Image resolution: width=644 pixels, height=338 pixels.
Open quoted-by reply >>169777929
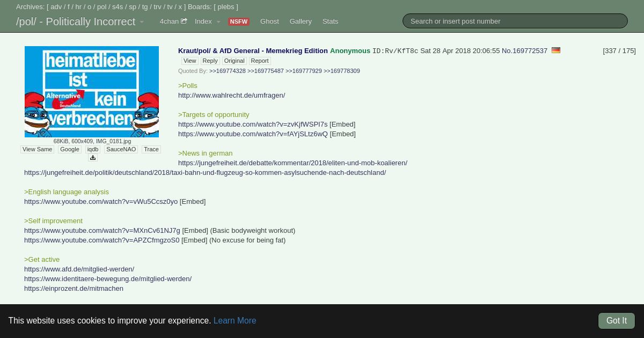[x=304, y=71]
